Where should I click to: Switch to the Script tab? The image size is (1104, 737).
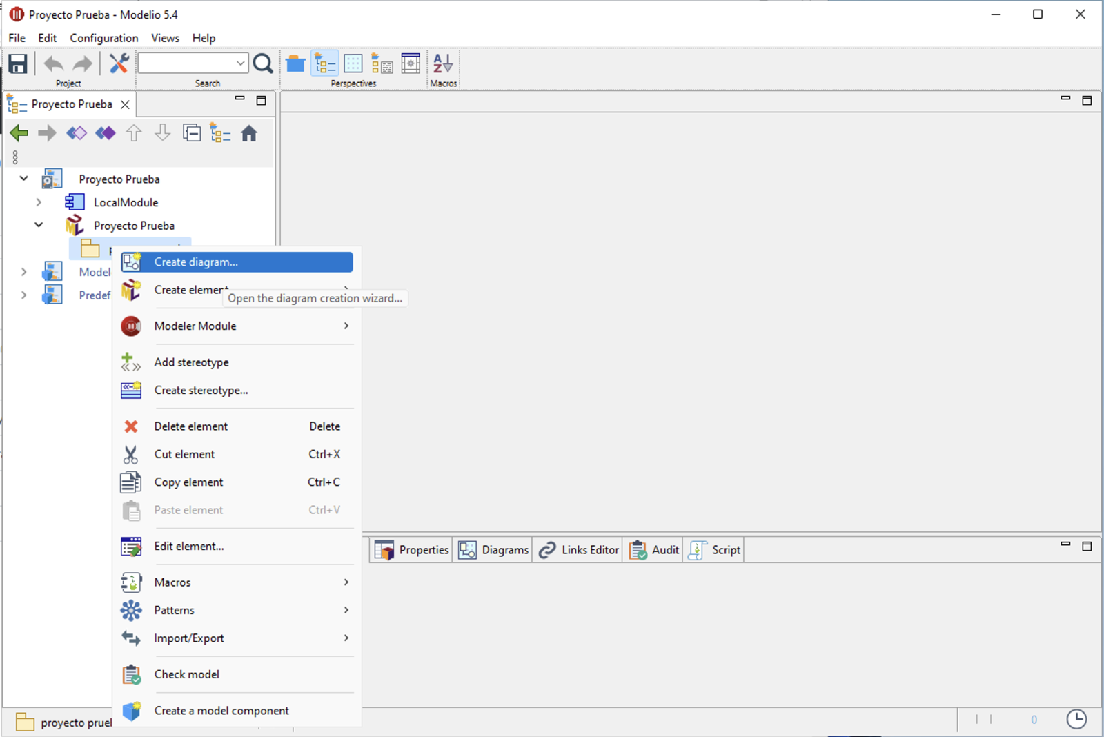pyautogui.click(x=713, y=550)
